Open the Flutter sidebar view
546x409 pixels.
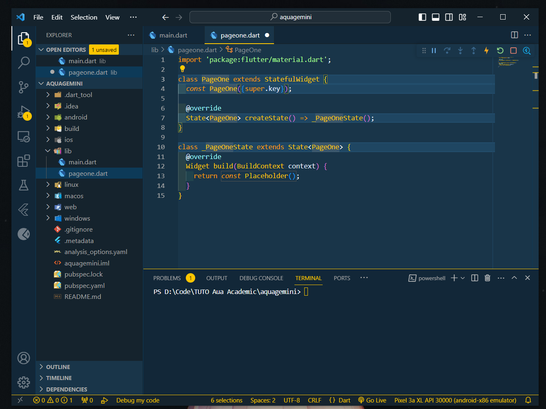(24, 210)
